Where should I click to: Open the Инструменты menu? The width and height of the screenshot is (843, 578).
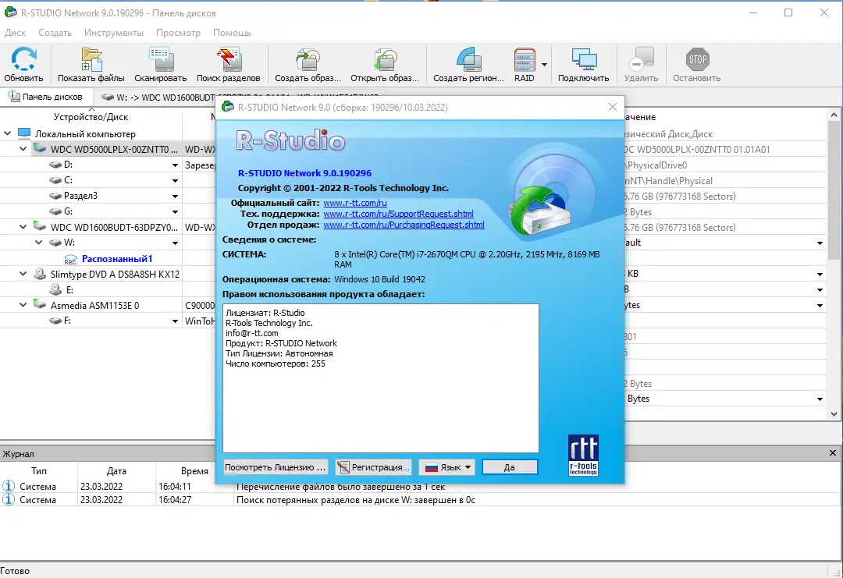pos(113,33)
